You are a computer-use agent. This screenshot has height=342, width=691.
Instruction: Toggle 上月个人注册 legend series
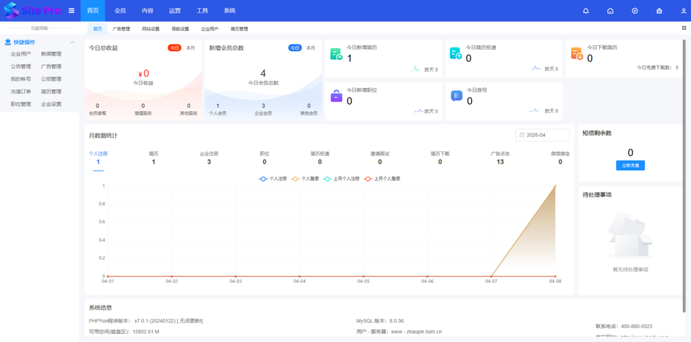click(341, 179)
